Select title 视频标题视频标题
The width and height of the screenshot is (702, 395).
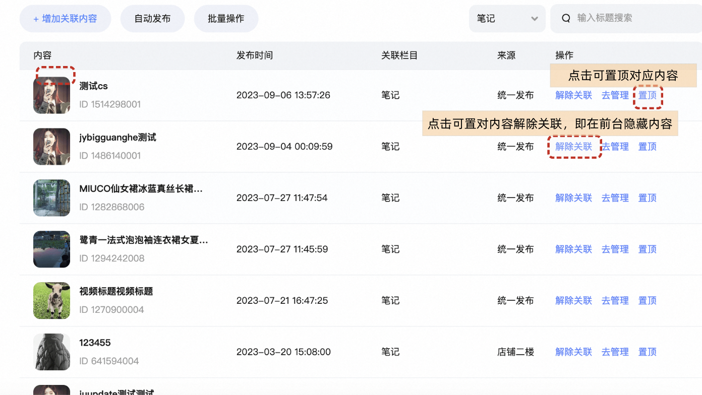[116, 292]
